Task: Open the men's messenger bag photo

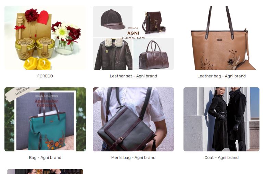Action: (133, 119)
